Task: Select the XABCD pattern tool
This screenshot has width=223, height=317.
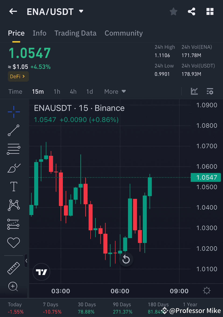Action: coord(13,205)
